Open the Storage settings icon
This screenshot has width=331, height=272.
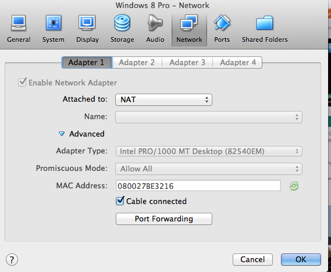click(x=122, y=23)
